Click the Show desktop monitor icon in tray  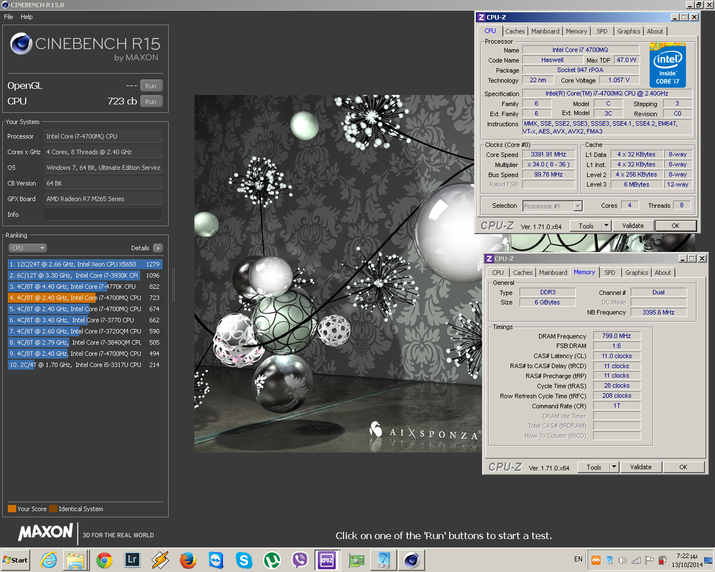coord(708,560)
